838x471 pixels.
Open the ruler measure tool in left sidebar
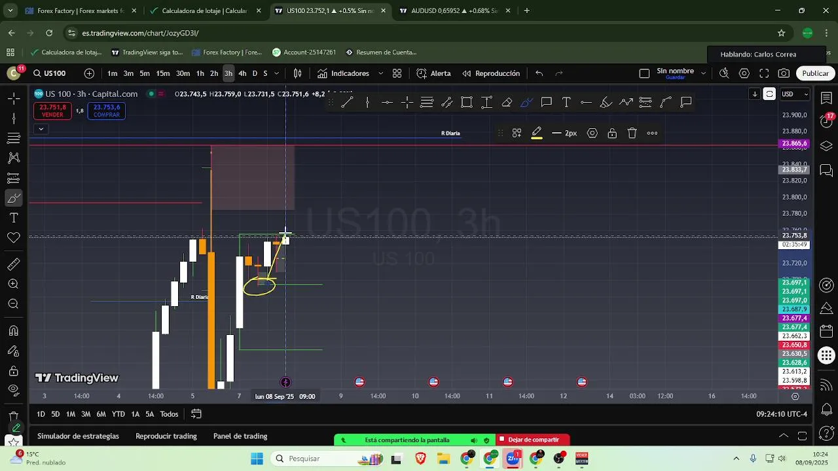click(13, 264)
